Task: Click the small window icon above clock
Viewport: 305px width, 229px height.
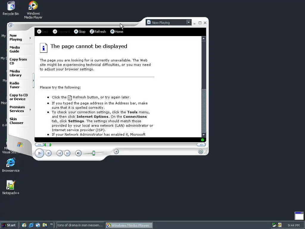Action: tap(299, 216)
